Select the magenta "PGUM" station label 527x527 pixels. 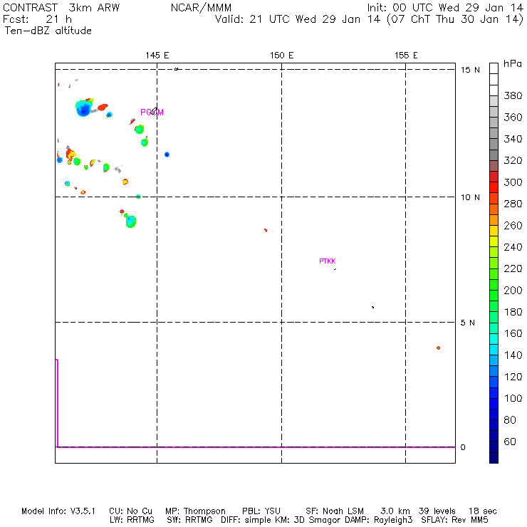(152, 113)
